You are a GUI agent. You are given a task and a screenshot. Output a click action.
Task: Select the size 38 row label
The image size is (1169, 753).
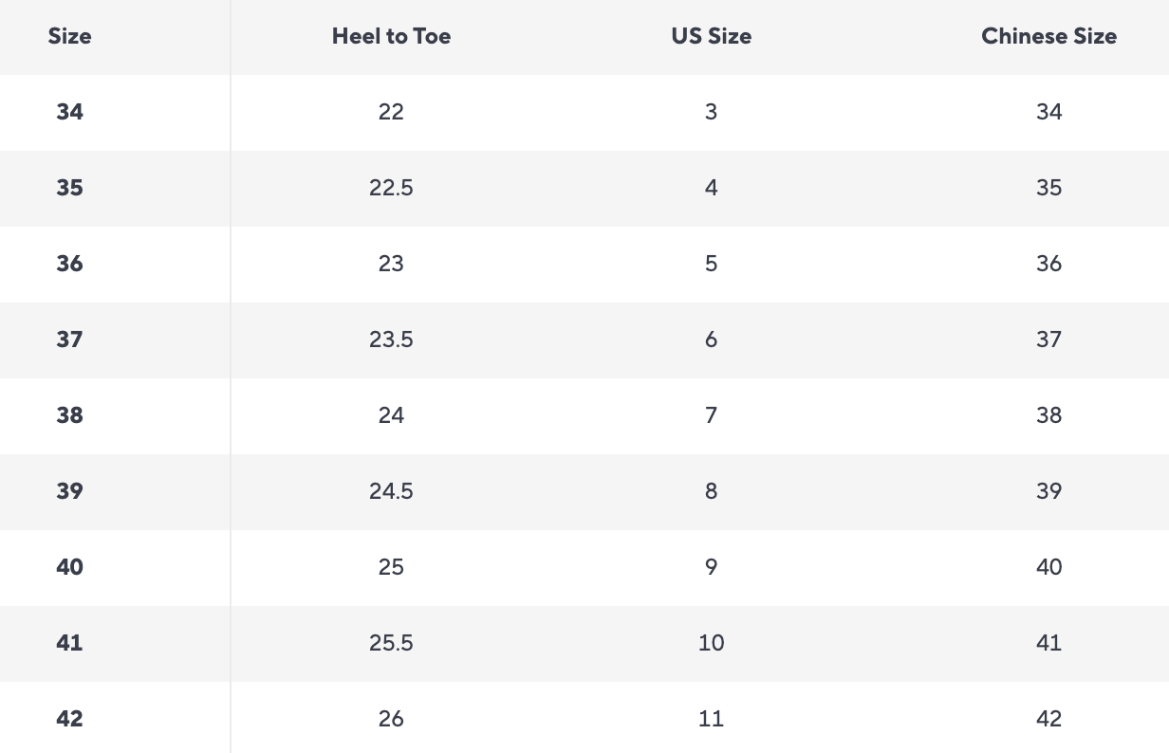(69, 415)
